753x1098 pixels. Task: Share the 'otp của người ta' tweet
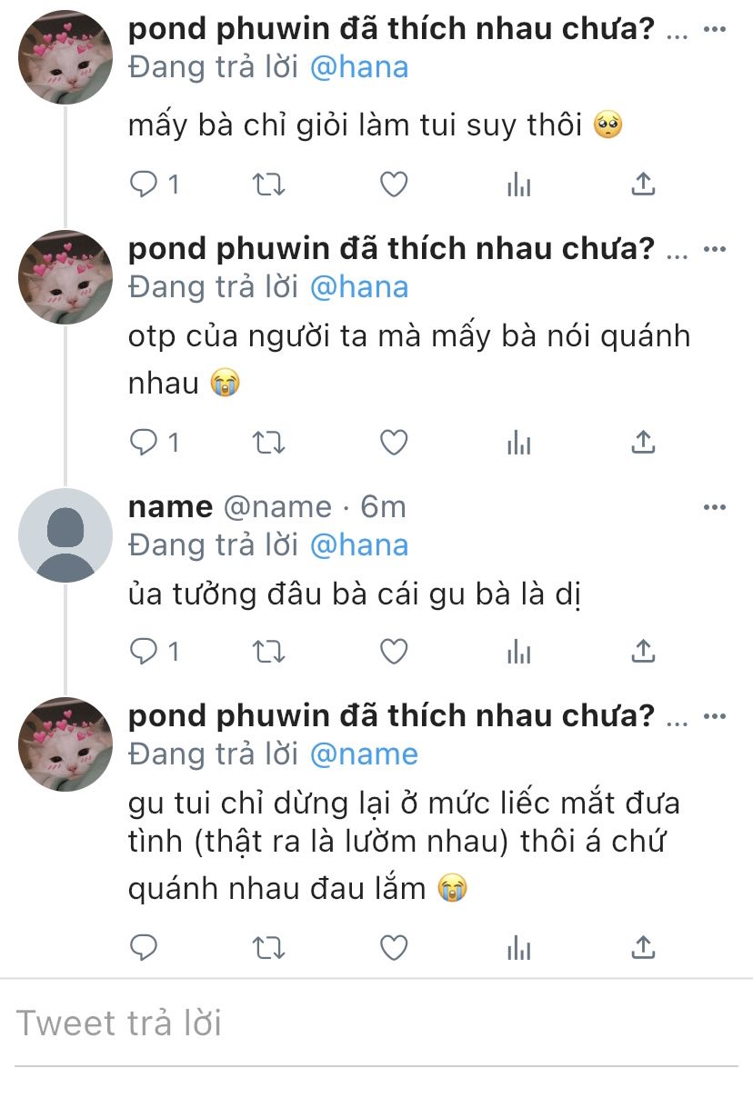point(643,442)
